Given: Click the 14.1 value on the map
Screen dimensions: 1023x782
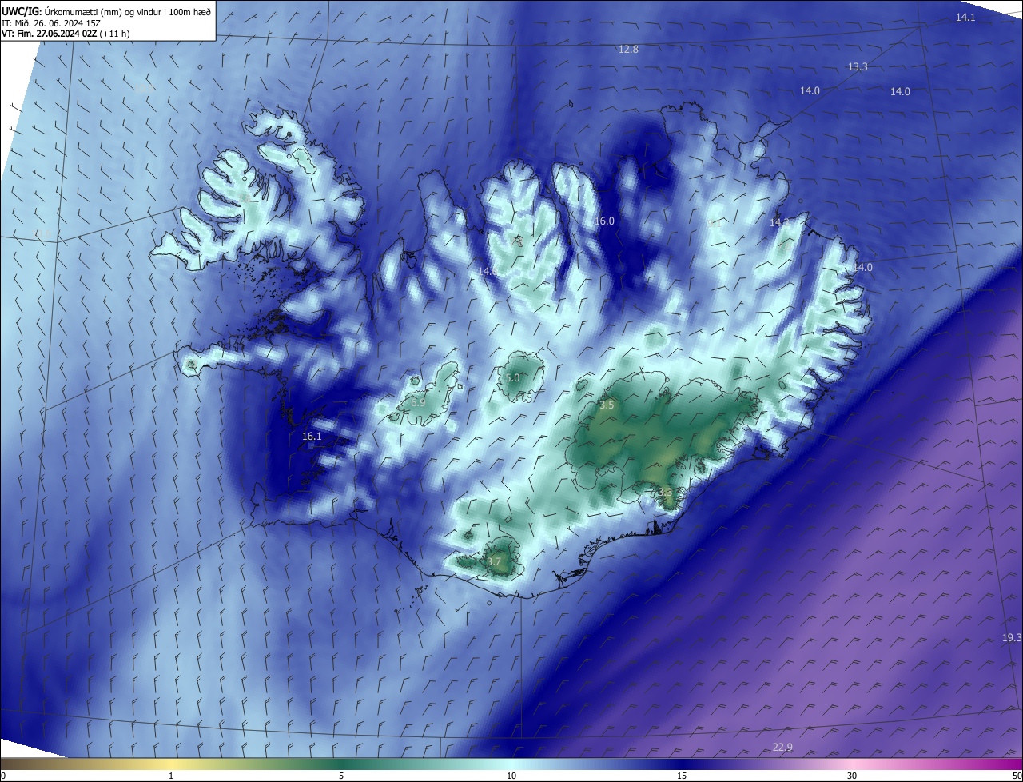Looking at the screenshot, I should point(965,17).
